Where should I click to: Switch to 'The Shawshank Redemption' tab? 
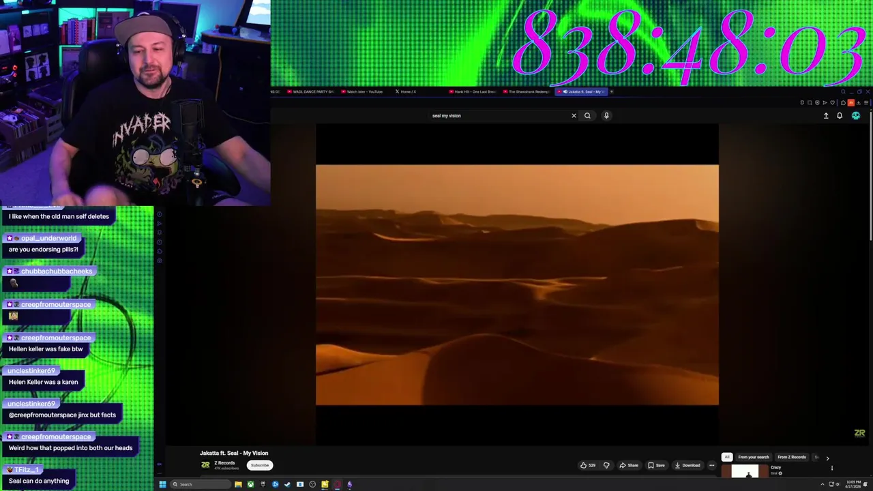point(526,91)
